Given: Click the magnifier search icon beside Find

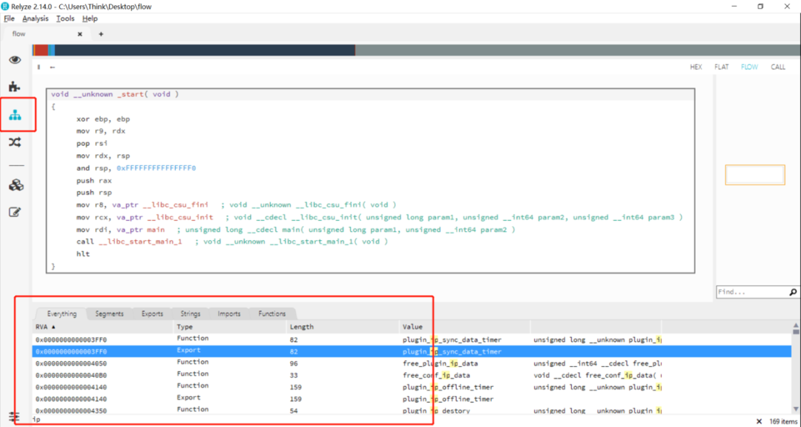Looking at the screenshot, I should tap(793, 292).
